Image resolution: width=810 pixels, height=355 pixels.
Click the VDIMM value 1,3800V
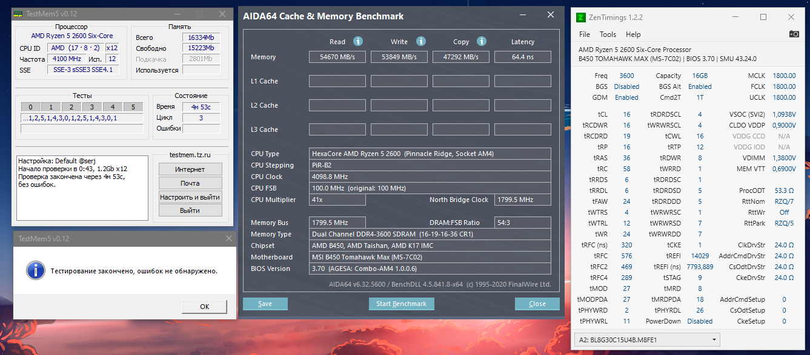pos(785,158)
